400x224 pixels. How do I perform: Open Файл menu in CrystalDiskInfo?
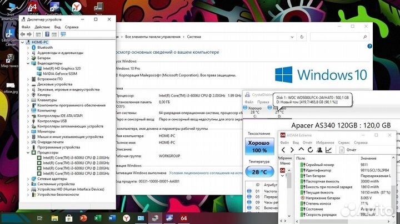click(x=249, y=102)
